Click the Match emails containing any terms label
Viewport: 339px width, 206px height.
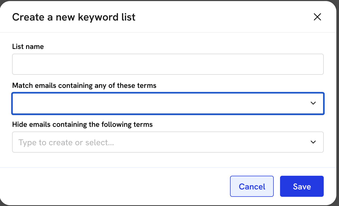point(84,86)
